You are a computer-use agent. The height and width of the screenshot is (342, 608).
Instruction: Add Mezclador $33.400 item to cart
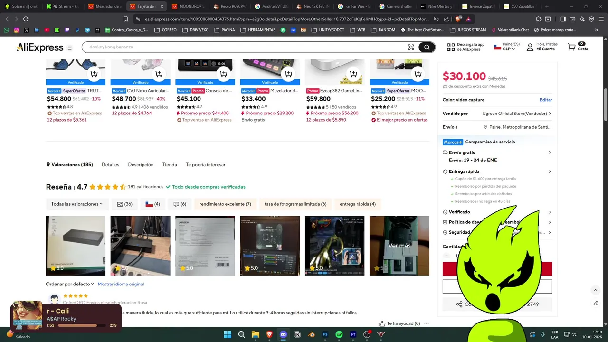pyautogui.click(x=288, y=74)
